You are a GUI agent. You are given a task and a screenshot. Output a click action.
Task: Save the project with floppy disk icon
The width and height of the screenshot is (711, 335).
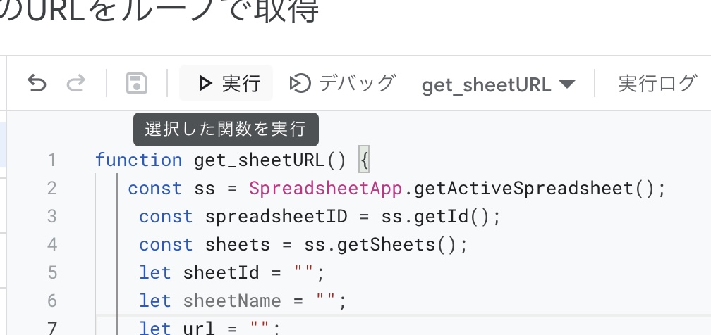click(x=136, y=84)
